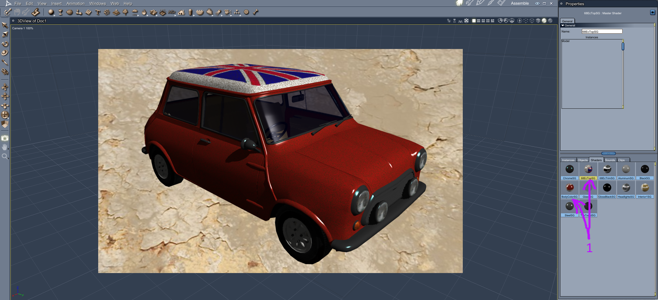
Task: Open the Model room wrench icon
Action: point(469,3)
